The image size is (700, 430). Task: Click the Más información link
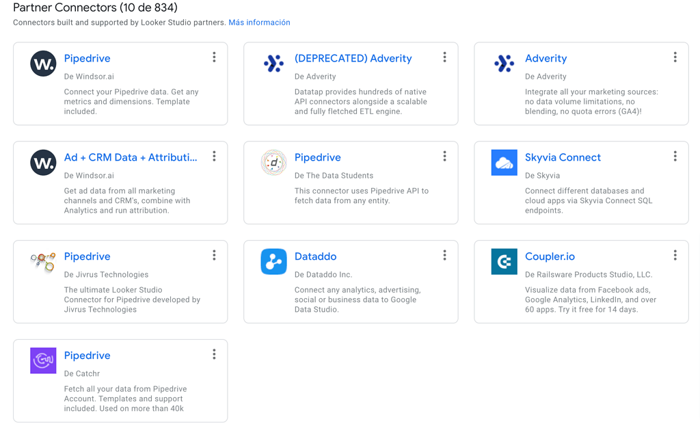click(x=260, y=23)
